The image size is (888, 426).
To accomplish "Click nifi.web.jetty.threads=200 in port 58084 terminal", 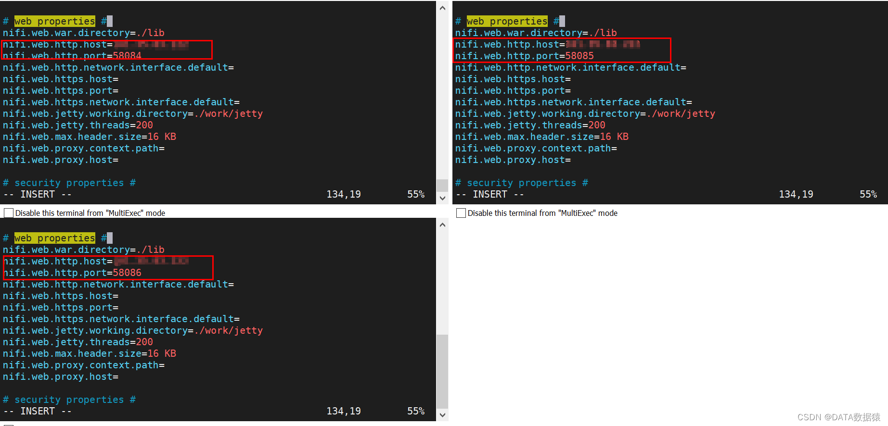I will pos(78,125).
